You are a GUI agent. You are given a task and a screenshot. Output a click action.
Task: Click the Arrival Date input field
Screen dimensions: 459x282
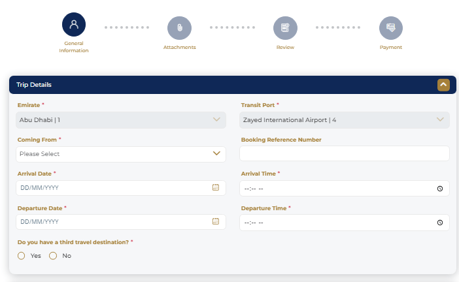111,188
